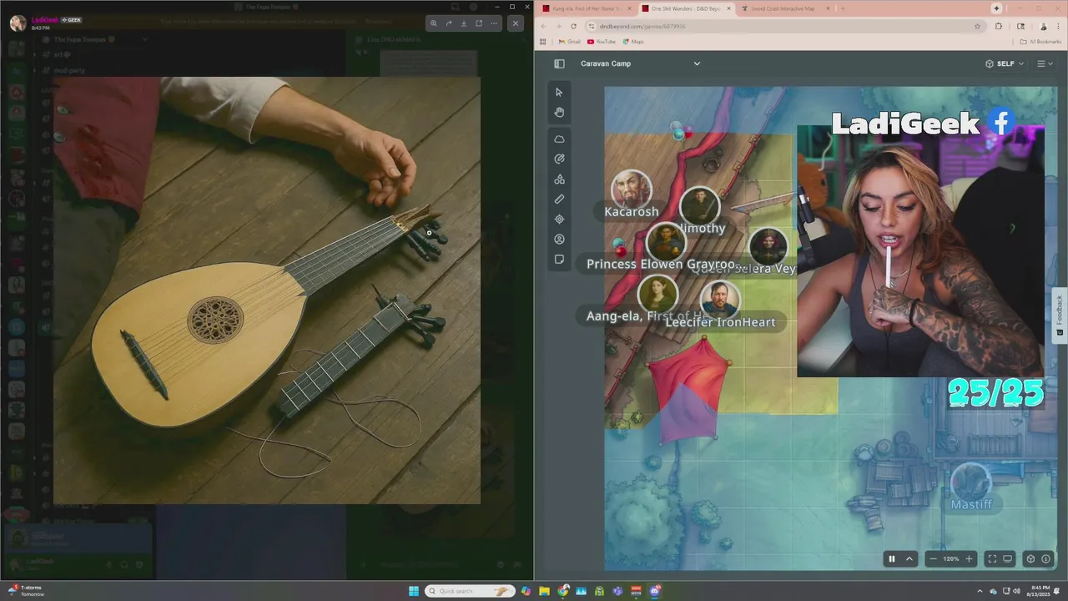Open the T-storms weather widget

(25, 591)
